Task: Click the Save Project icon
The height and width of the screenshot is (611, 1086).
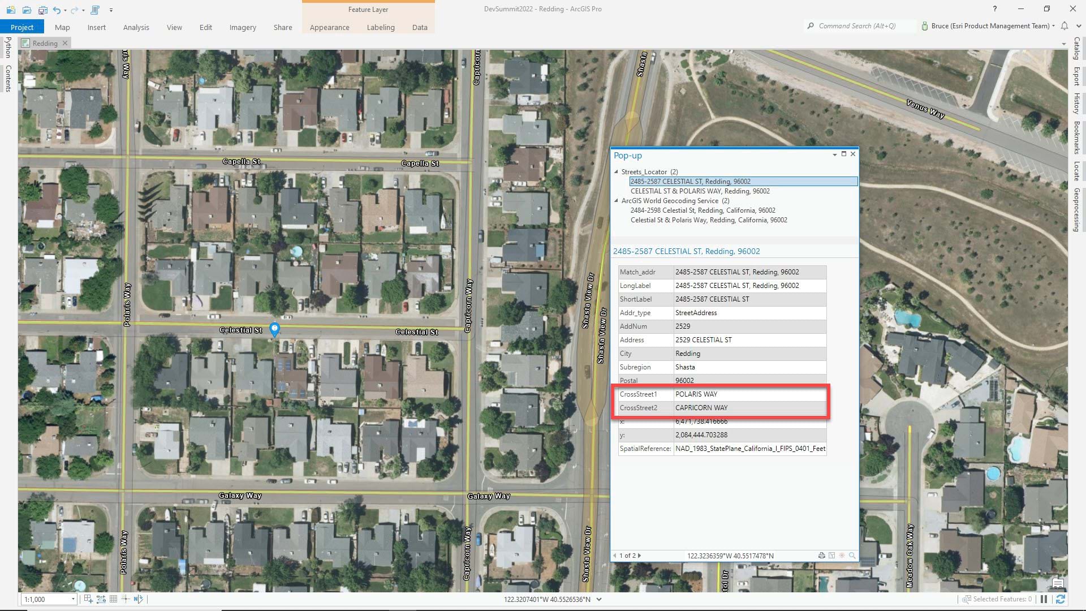Action: [42, 10]
